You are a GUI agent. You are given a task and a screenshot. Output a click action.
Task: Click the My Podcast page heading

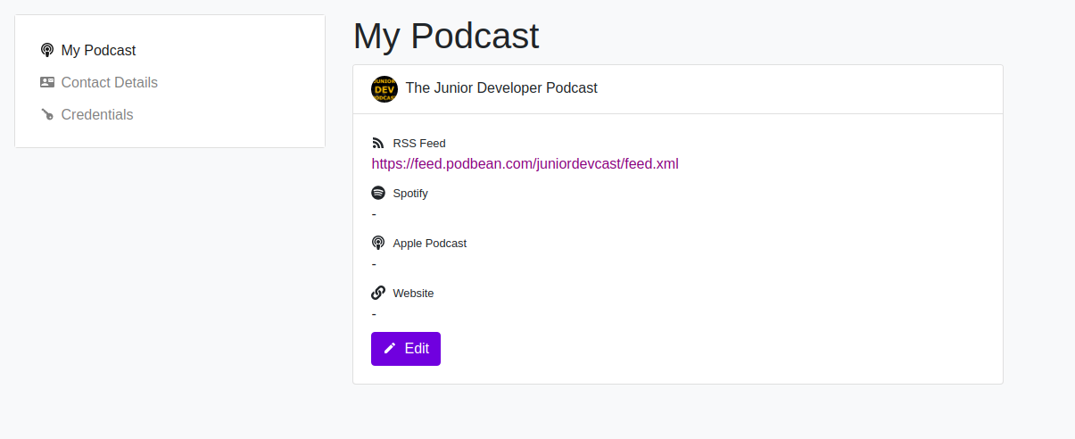[446, 36]
